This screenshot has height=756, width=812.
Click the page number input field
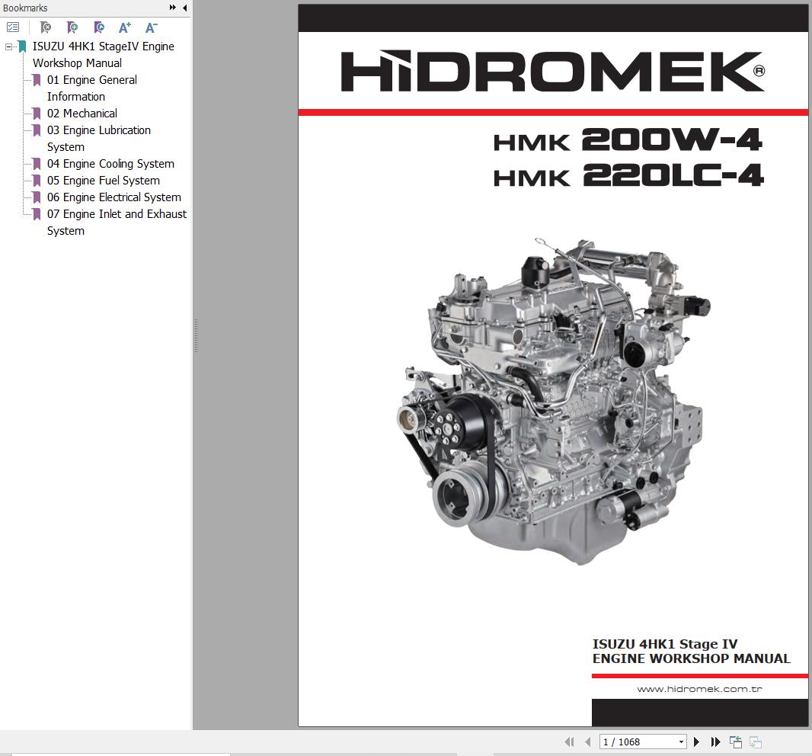click(637, 742)
